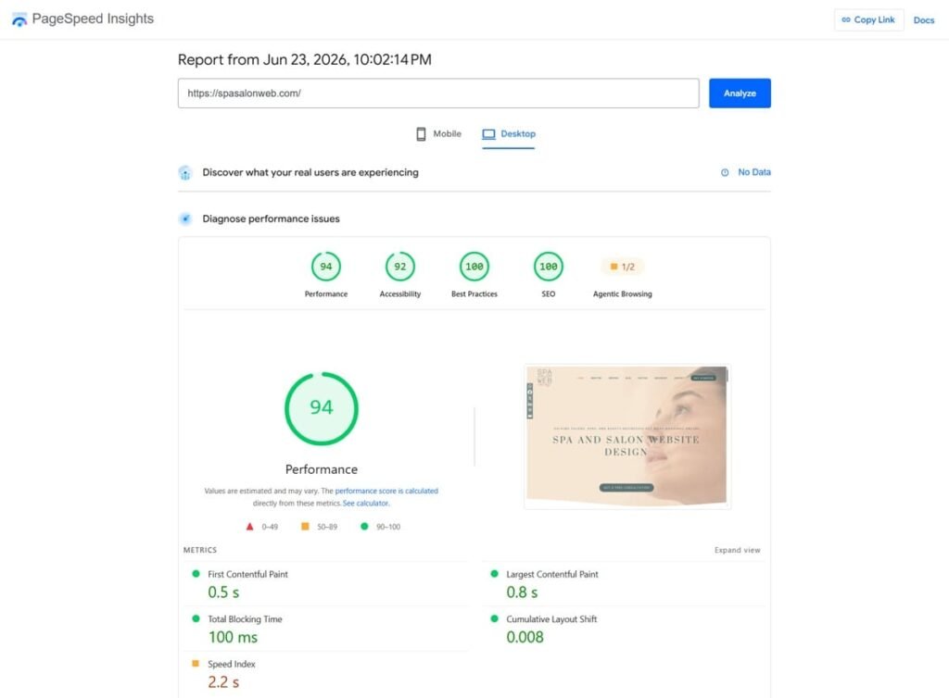Click the Speed Index orange square
Viewport: 949px width, 698px height.
pos(196,664)
